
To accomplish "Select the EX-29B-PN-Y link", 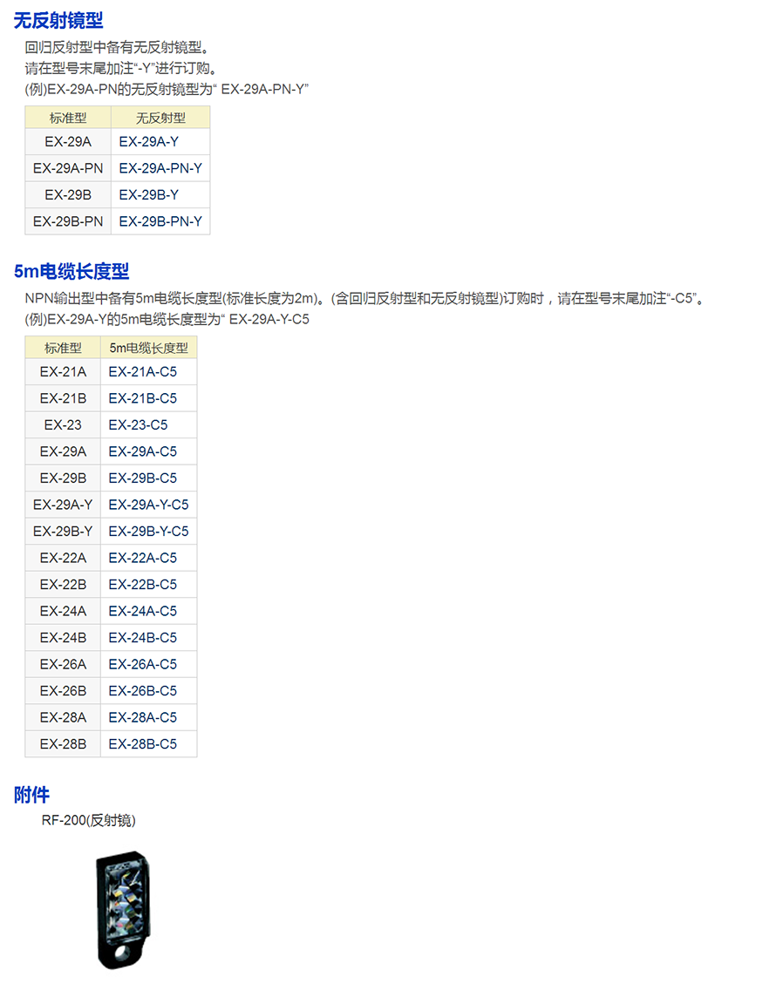I will pyautogui.click(x=160, y=221).
